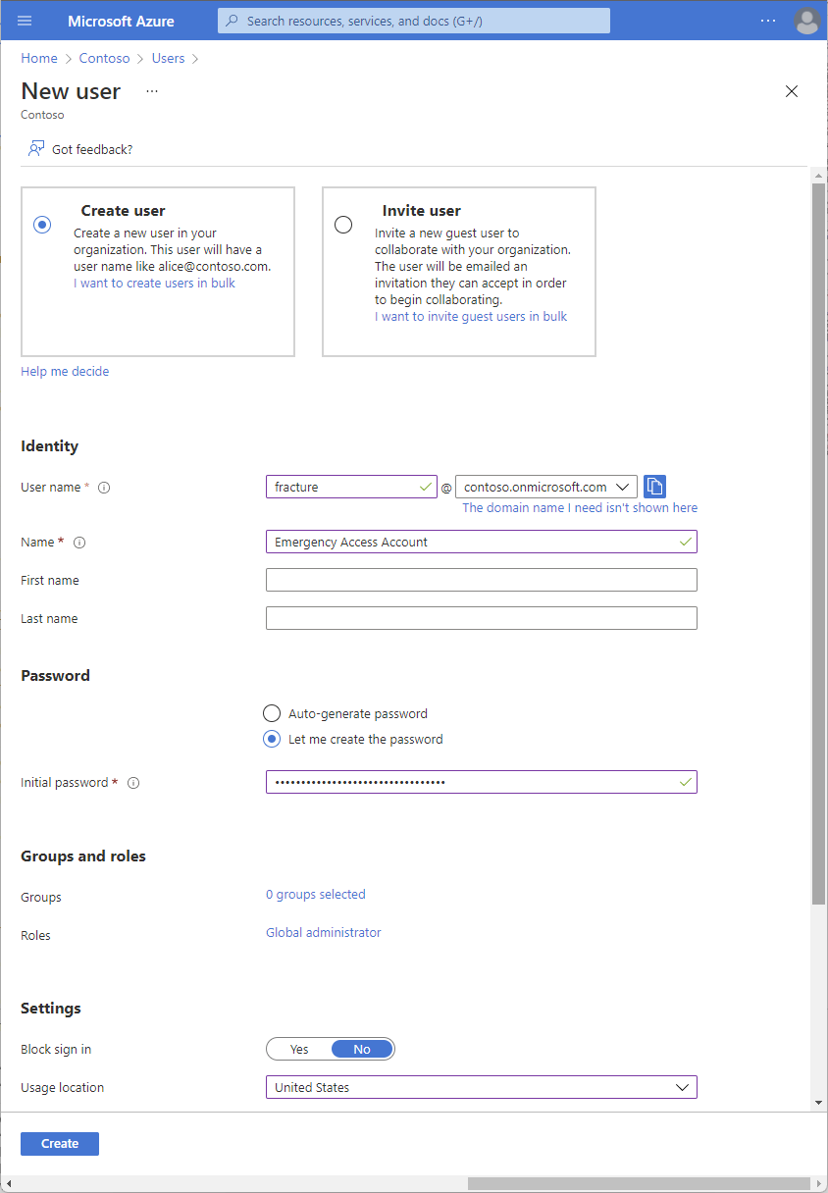This screenshot has height=1193, width=828.
Task: Show info tooltip for User name
Action: tap(104, 488)
